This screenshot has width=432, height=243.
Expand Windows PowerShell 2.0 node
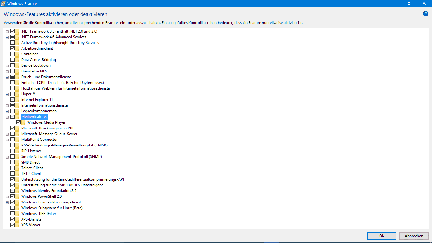point(7,197)
